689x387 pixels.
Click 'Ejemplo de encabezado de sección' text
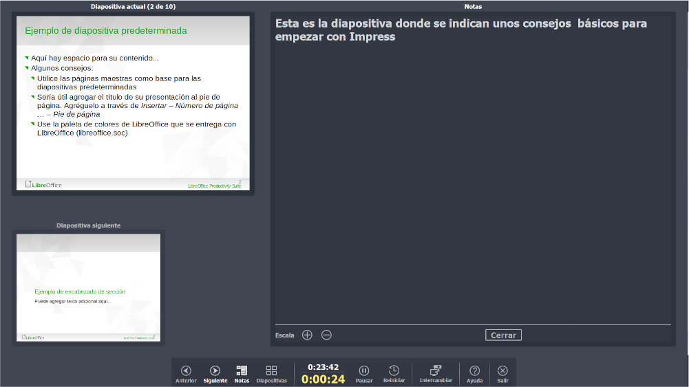point(80,291)
